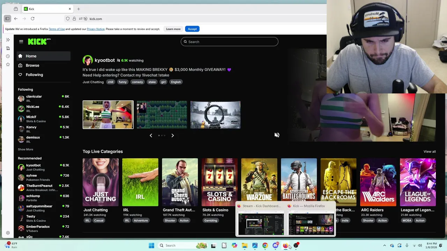Click View all categories link
This screenshot has width=447, height=251.
430,152
